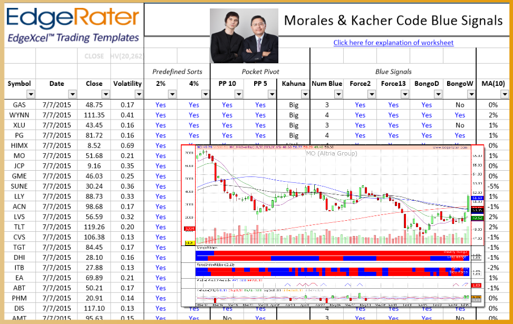
Task: Click the BongoW 'Yes' cell in PG row
Action: 460,135
